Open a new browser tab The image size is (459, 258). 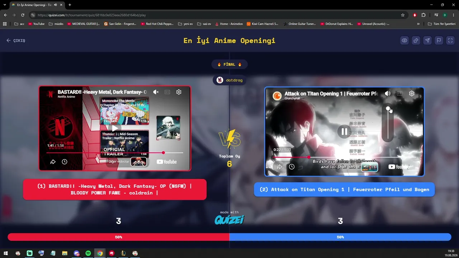[70, 5]
